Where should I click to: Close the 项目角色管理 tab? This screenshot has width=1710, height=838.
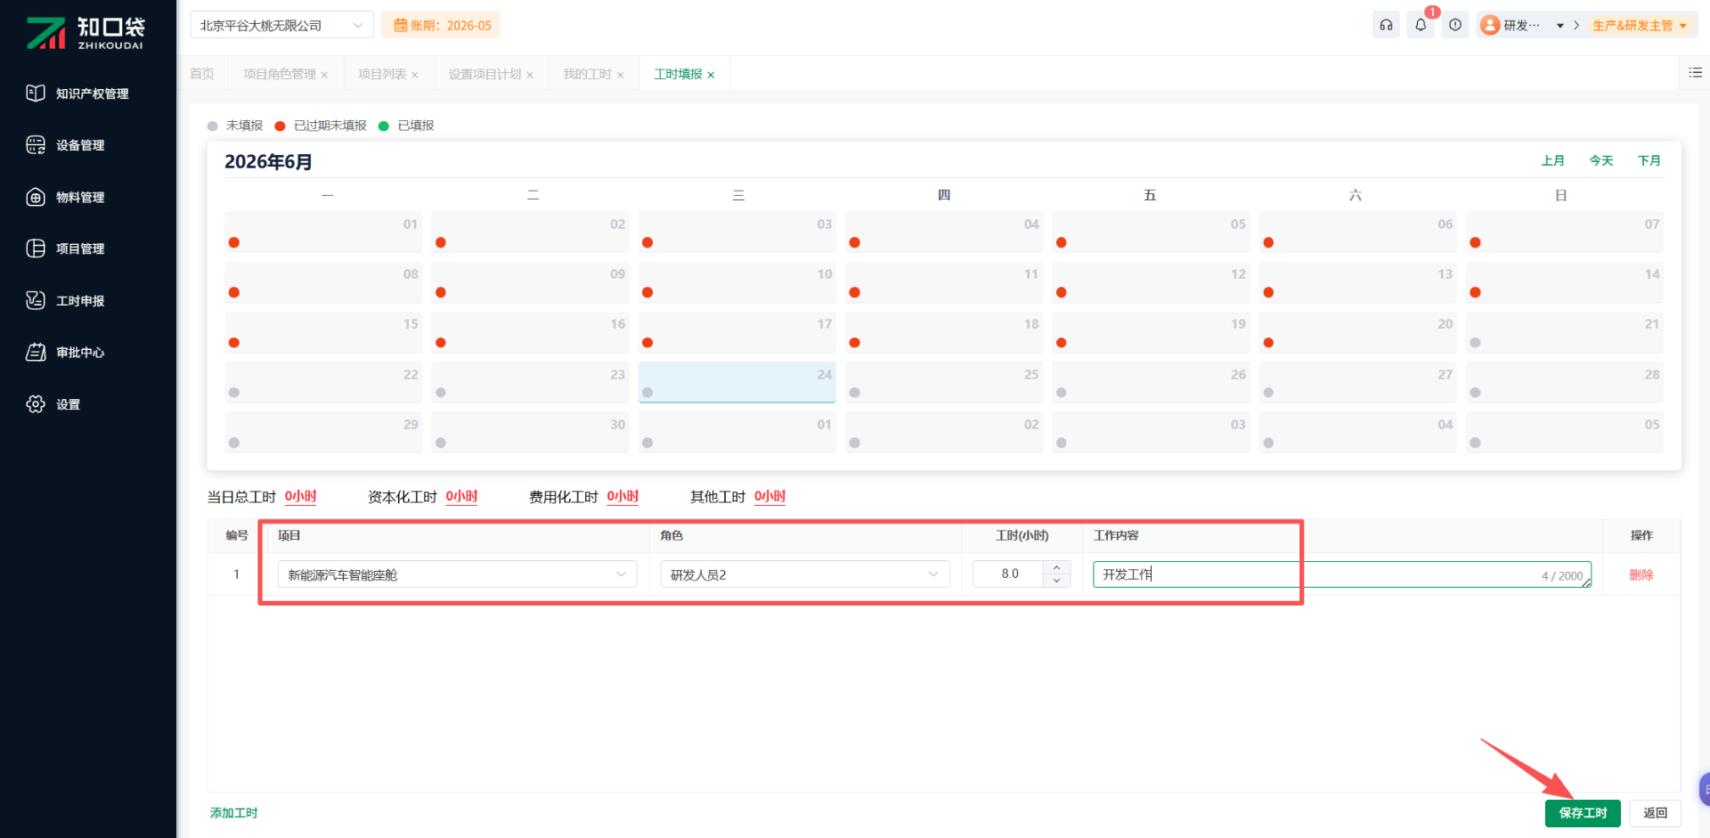tap(324, 75)
